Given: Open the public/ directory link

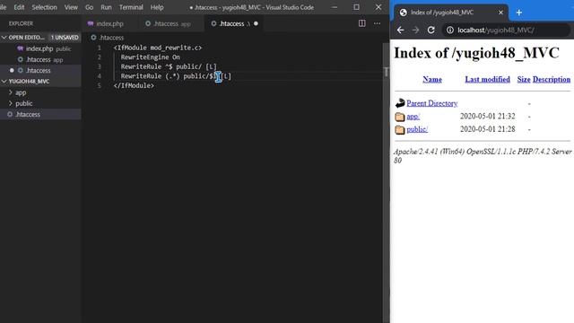Looking at the screenshot, I should click(417, 129).
